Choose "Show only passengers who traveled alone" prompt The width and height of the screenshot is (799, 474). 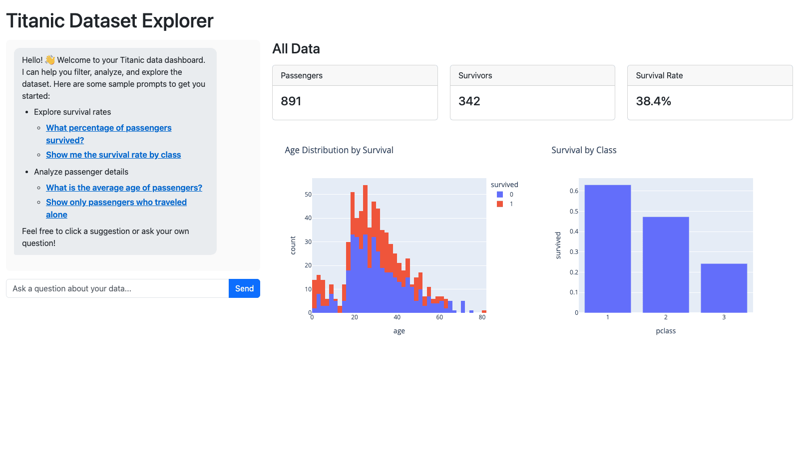coord(116,202)
